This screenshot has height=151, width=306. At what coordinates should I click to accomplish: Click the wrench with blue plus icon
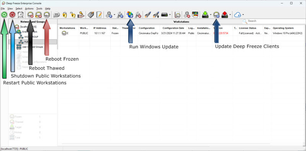(120, 15)
